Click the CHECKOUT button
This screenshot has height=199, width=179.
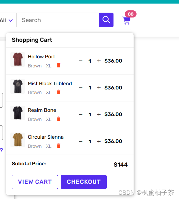84,182
